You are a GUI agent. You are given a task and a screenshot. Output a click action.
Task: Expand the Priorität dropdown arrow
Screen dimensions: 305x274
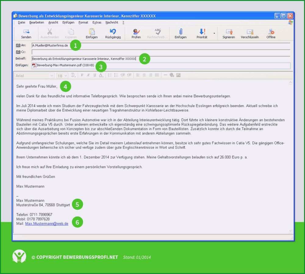click(214, 33)
